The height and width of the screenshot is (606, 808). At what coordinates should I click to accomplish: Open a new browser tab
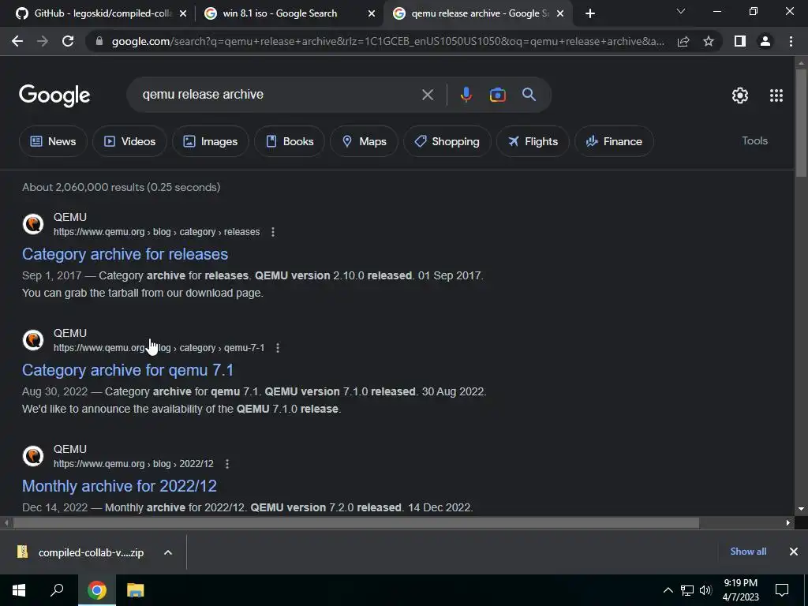click(590, 13)
